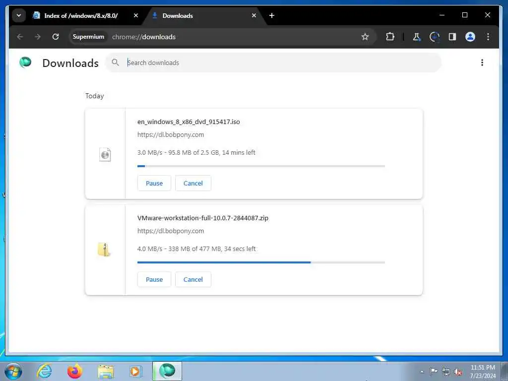Open the muted volume tray icon
The height and width of the screenshot is (381, 508).
pyautogui.click(x=458, y=372)
